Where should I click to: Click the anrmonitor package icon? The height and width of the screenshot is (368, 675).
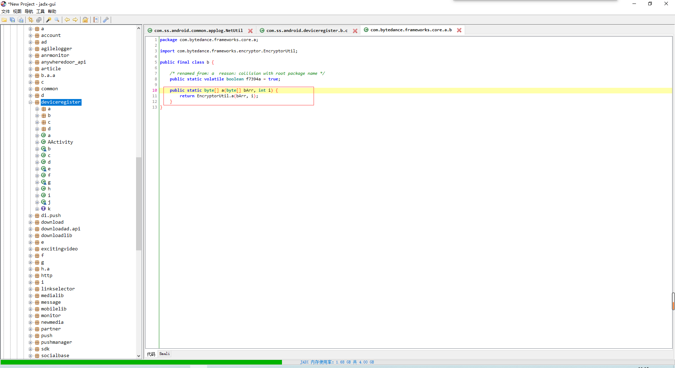[37, 55]
